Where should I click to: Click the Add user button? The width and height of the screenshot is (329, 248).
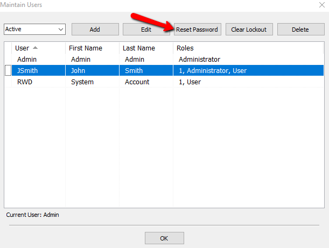coord(95,30)
